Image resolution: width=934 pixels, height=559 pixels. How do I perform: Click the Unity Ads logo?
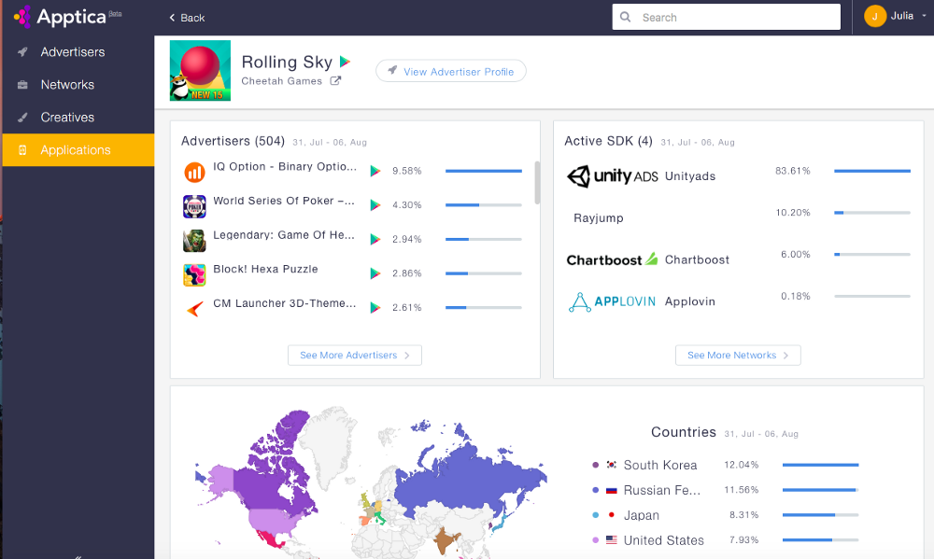point(612,176)
